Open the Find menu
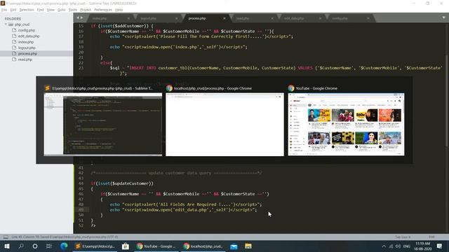Screen dimensions: 449x252 coord(41,10)
